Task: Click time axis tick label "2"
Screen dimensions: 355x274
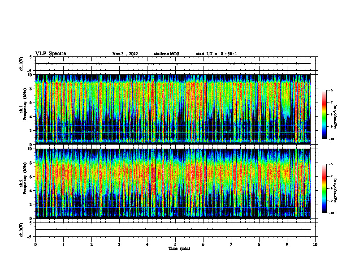Action: click(91, 244)
